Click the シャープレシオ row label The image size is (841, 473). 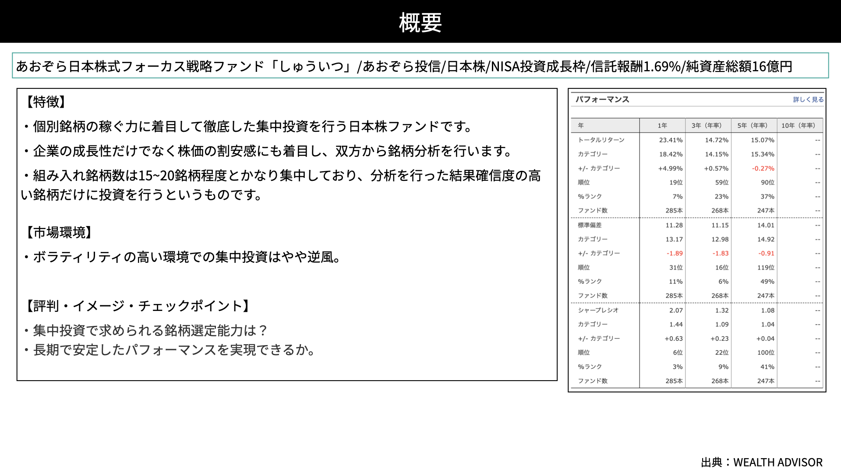pyautogui.click(x=598, y=310)
